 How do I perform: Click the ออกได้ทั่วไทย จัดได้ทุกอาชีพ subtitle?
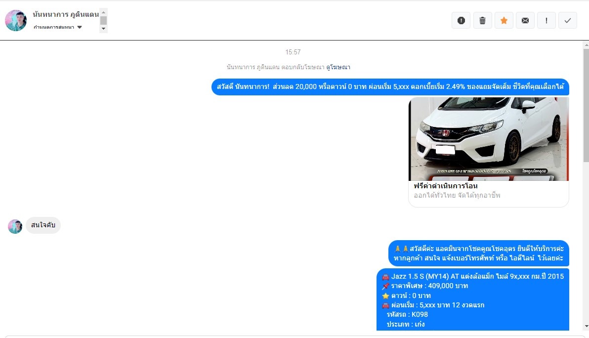click(457, 195)
